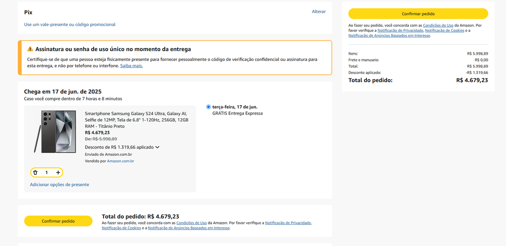Open Use um vale-presente ou código promocional

tap(70, 25)
